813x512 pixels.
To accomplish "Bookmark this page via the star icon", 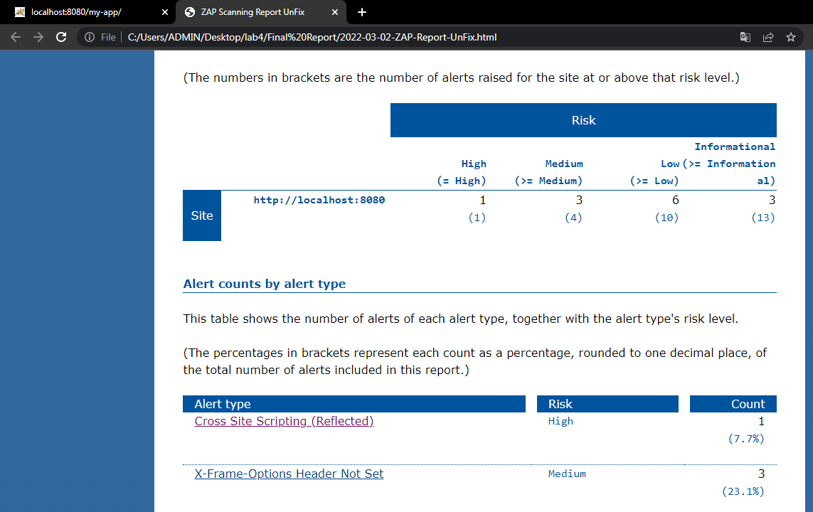I will [791, 37].
